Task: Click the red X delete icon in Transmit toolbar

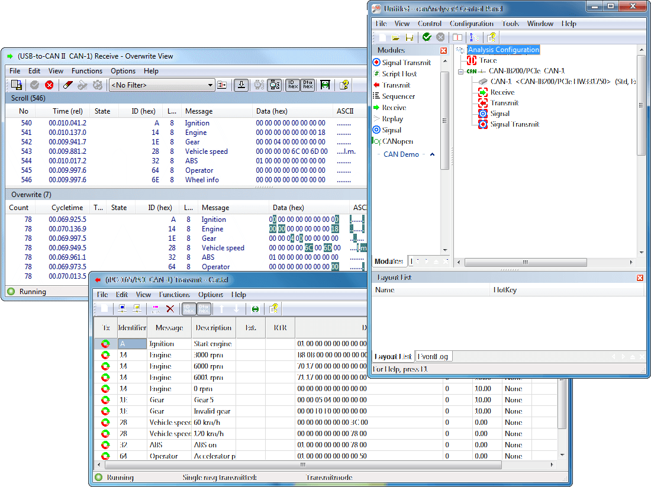Action: coord(170,308)
